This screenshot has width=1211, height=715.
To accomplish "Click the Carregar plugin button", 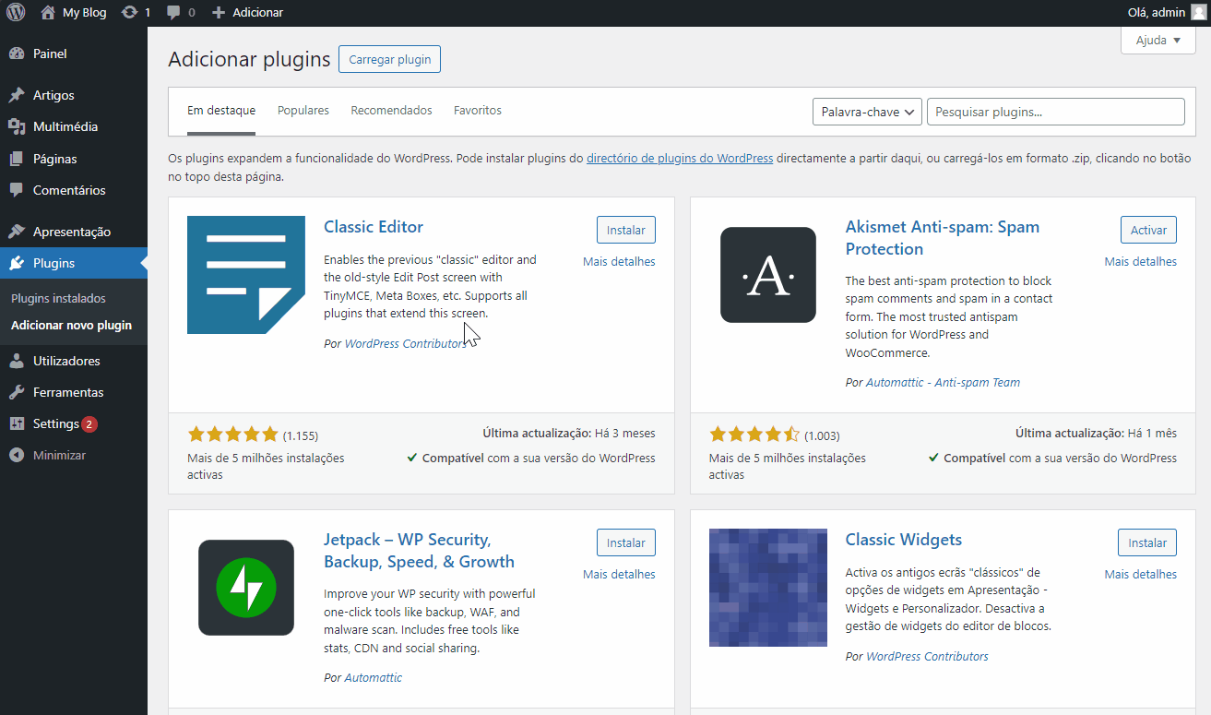I will (390, 59).
